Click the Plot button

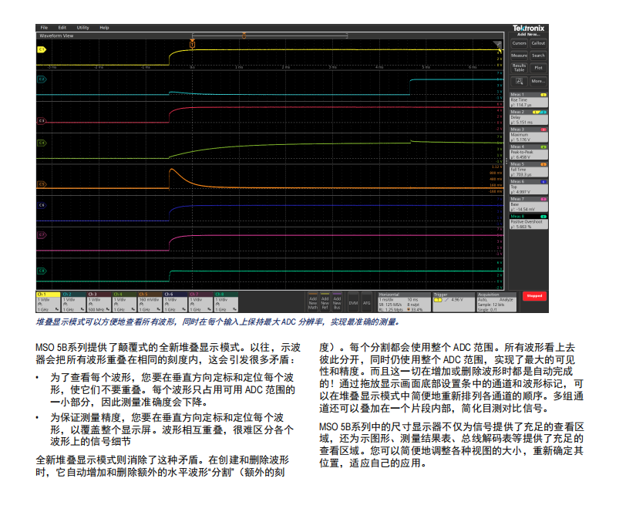pyautogui.click(x=538, y=68)
